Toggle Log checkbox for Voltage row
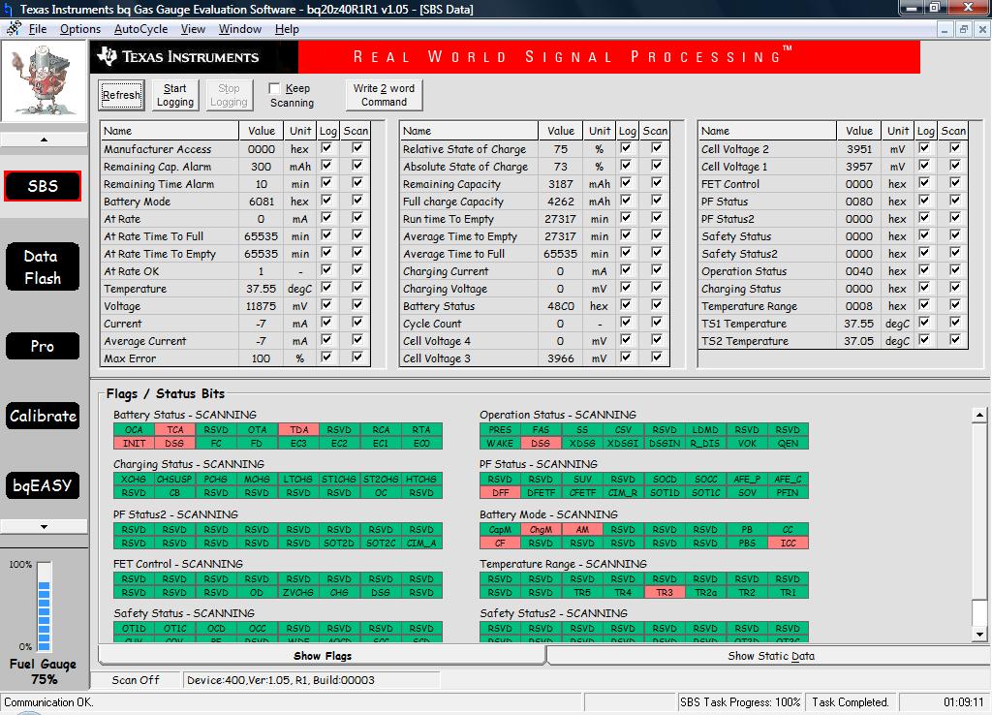 [326, 305]
